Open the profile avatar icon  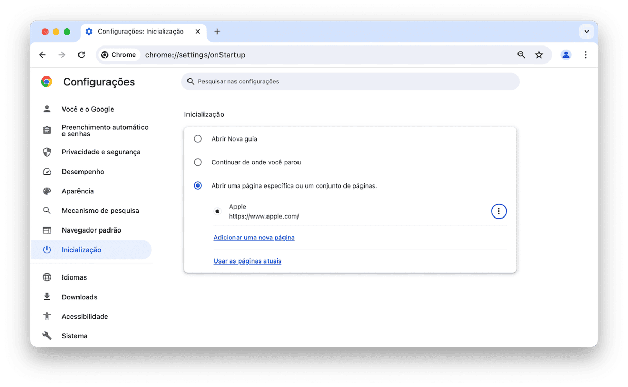coord(566,55)
